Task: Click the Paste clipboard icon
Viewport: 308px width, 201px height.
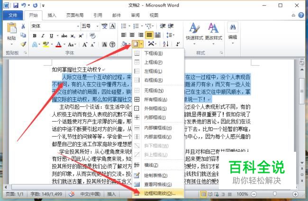Action: click(11, 27)
